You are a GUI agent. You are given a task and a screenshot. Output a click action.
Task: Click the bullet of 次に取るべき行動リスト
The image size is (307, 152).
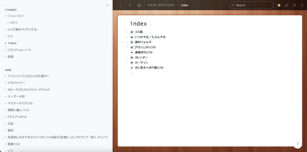click(132, 68)
